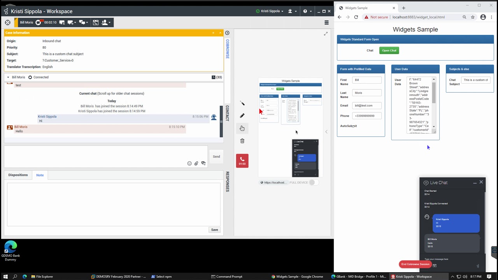
Task: Open the Windows notification center
Action: (x=489, y=276)
